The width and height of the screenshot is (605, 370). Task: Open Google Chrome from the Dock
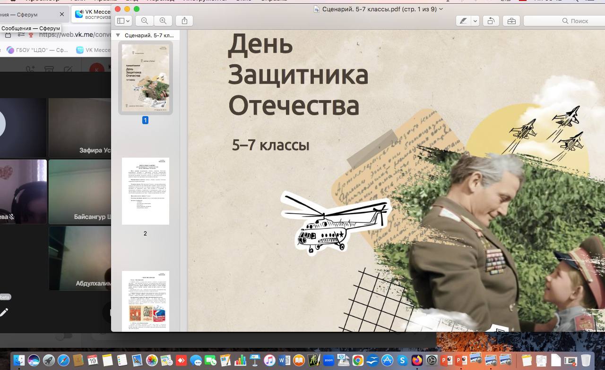(x=358, y=361)
